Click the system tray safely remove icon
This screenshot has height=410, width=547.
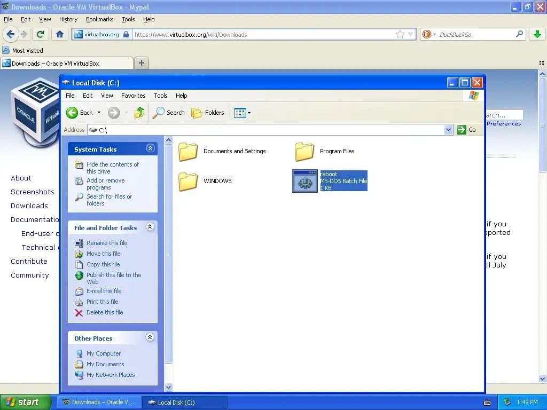[x=507, y=402]
